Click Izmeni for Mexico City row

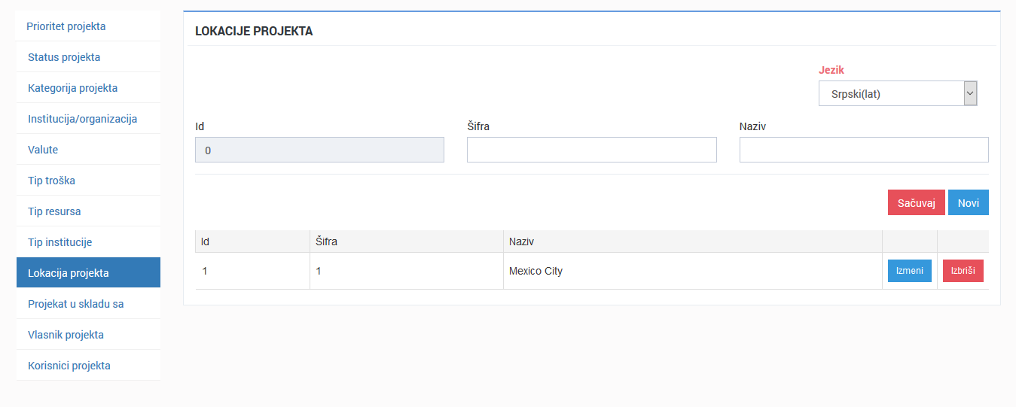[x=909, y=271]
